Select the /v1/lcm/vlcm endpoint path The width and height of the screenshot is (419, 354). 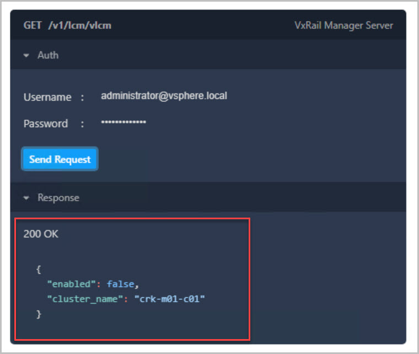(79, 25)
